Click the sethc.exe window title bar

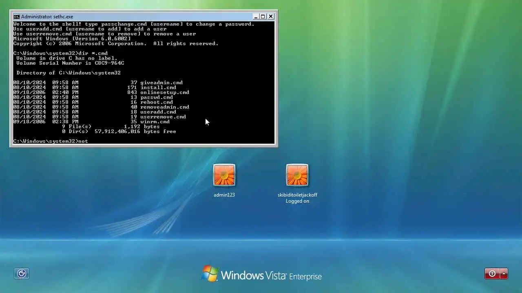click(133, 17)
